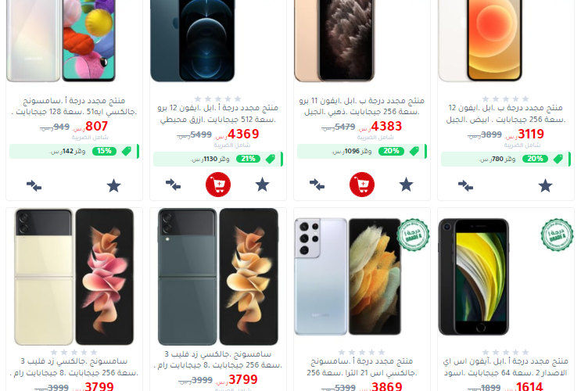
Task: Rate the iPhone 12 Pro using star rating
Action: 218,99
